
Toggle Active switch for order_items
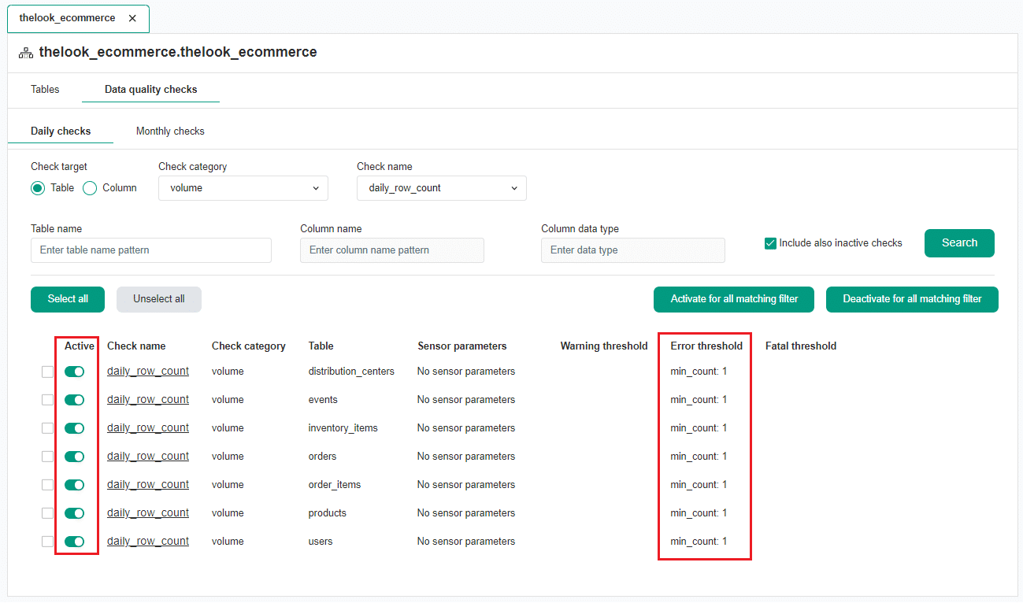[75, 485]
